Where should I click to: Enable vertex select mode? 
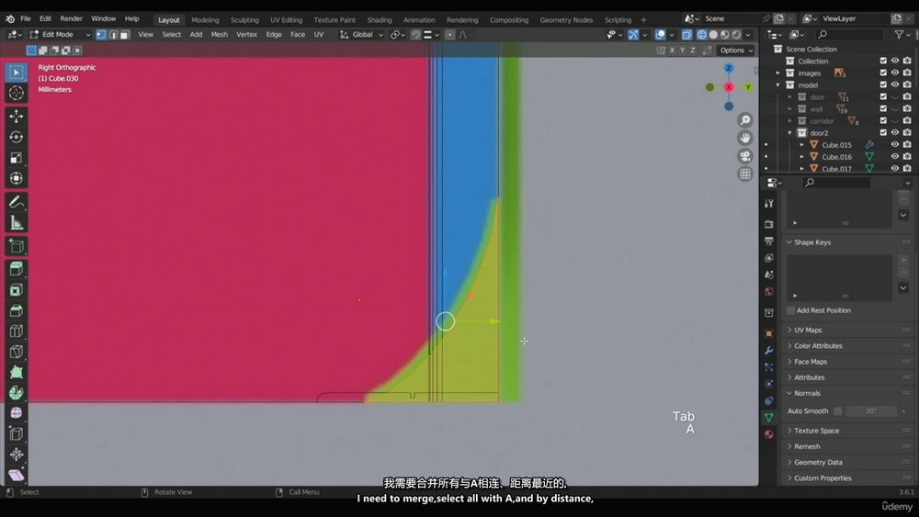click(101, 35)
